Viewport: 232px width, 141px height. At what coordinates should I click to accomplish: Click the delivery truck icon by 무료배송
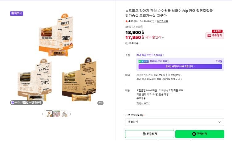tap(127, 44)
